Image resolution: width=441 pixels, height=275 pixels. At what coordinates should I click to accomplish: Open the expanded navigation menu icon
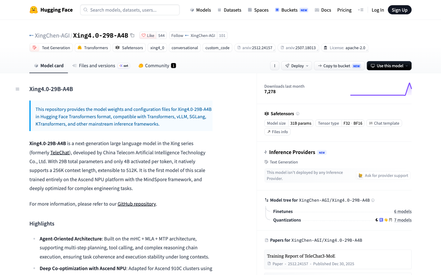tap(360, 10)
